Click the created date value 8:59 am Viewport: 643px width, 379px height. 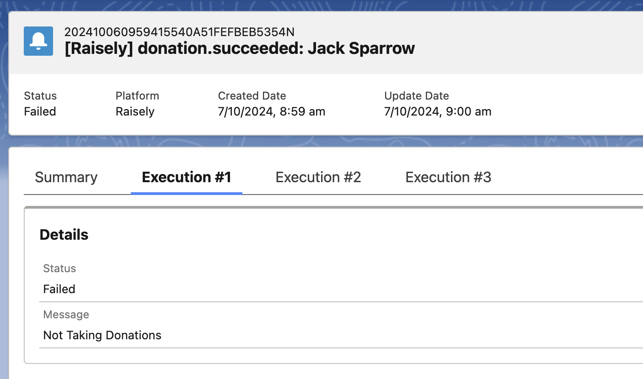coord(272,111)
